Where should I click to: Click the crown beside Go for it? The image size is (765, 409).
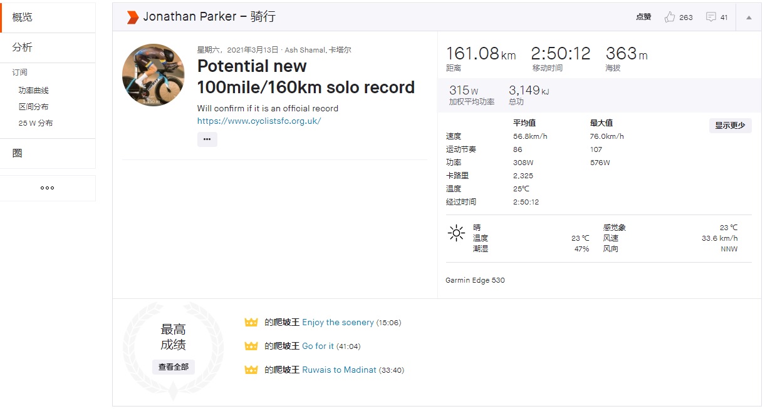click(x=251, y=346)
